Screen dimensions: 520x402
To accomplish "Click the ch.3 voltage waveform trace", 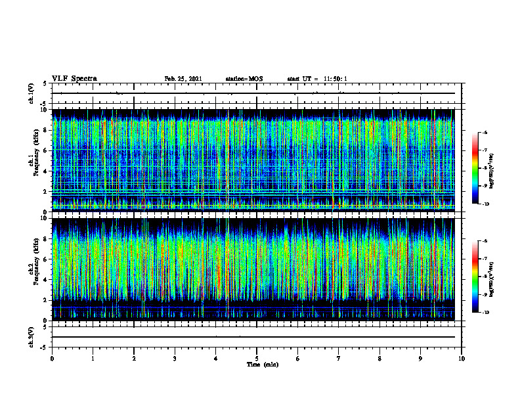I will (x=253, y=337).
